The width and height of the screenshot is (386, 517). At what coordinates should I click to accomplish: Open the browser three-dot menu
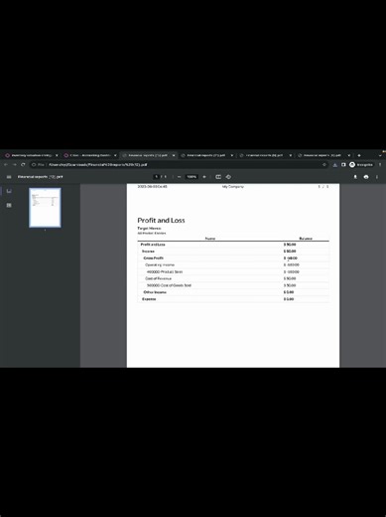click(x=380, y=165)
